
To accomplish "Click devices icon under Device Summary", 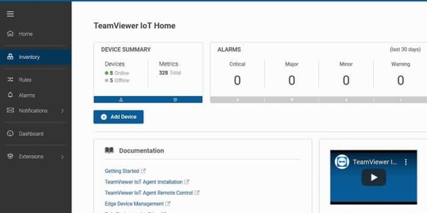I will (121, 100).
